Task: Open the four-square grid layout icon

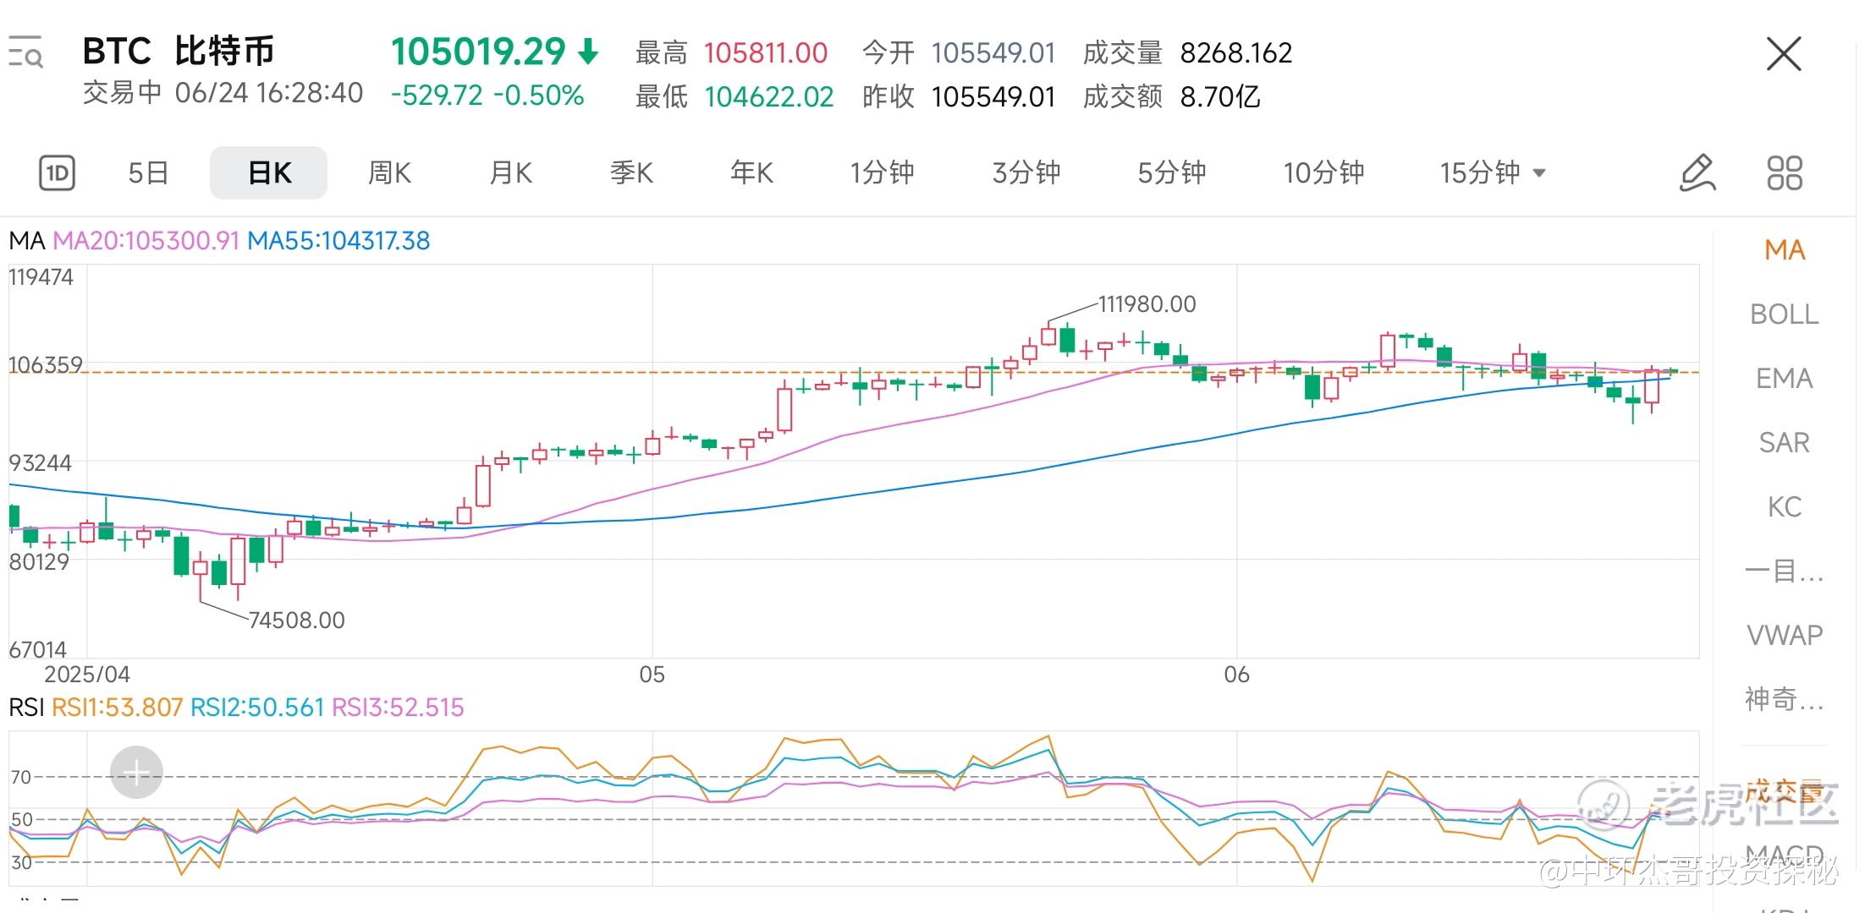Action: (x=1785, y=173)
